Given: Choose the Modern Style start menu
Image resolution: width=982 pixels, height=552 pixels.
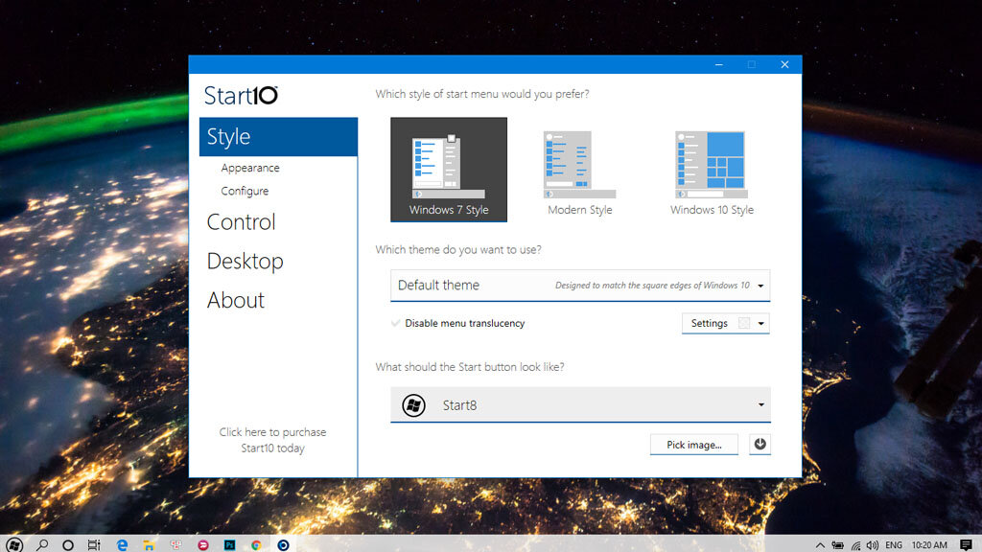Looking at the screenshot, I should click(x=580, y=173).
